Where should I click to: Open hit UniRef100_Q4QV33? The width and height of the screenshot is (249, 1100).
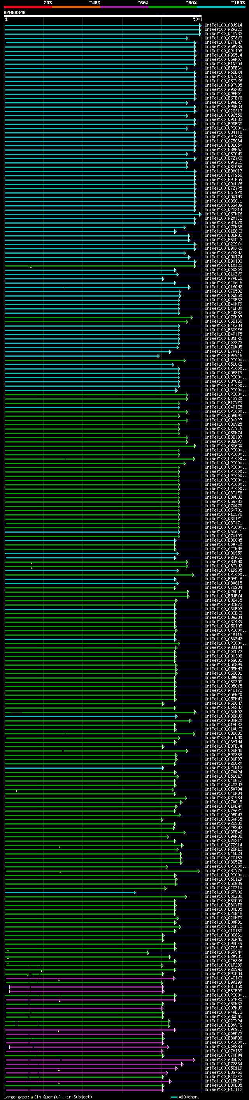[x=223, y=34]
